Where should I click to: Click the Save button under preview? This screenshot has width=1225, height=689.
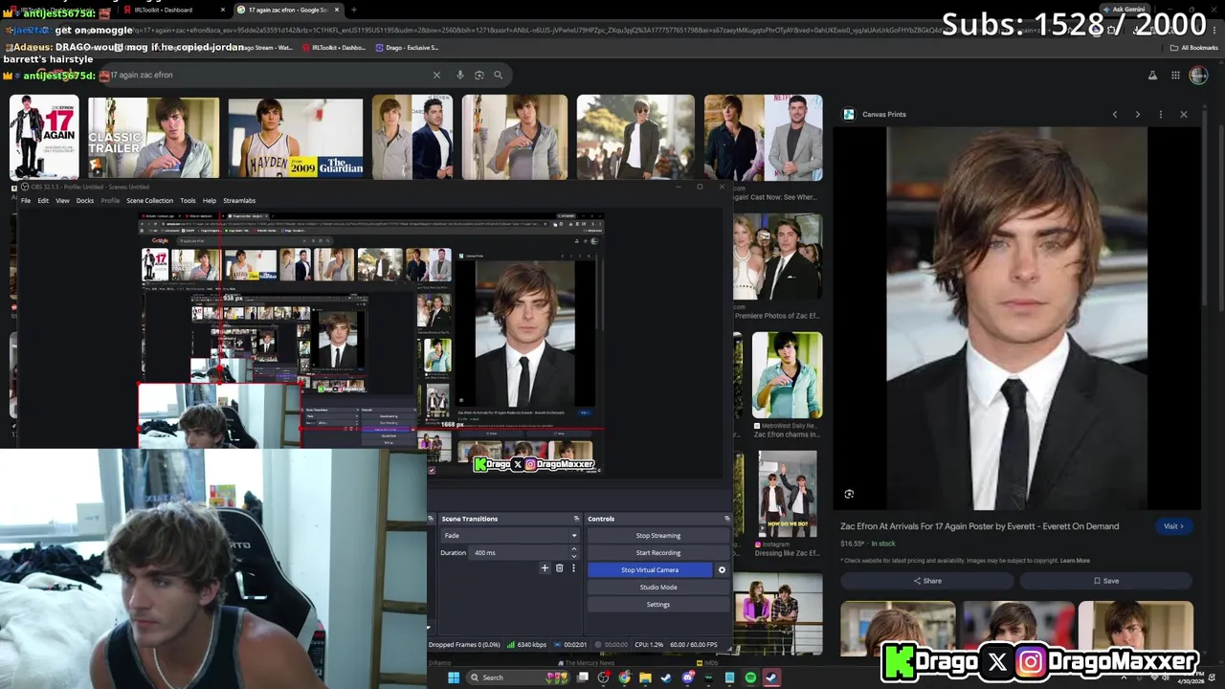coord(1105,581)
